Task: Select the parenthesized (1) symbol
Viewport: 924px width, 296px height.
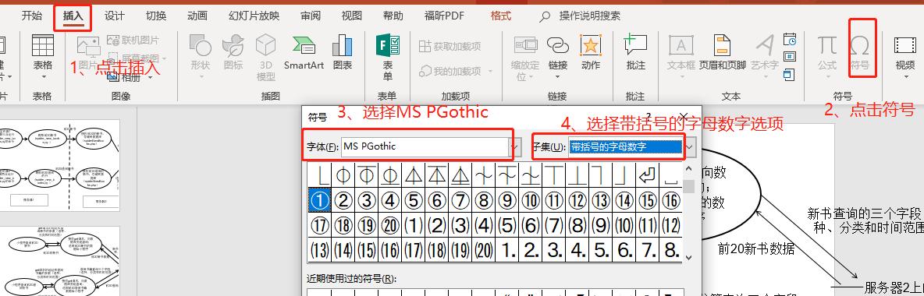Action: (413, 225)
